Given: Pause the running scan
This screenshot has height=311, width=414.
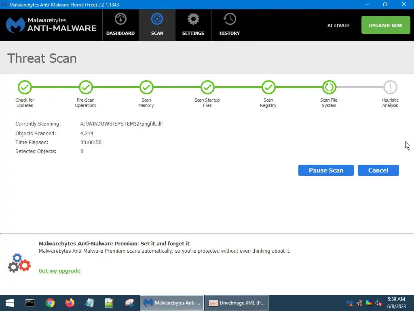Looking at the screenshot, I should (x=326, y=170).
